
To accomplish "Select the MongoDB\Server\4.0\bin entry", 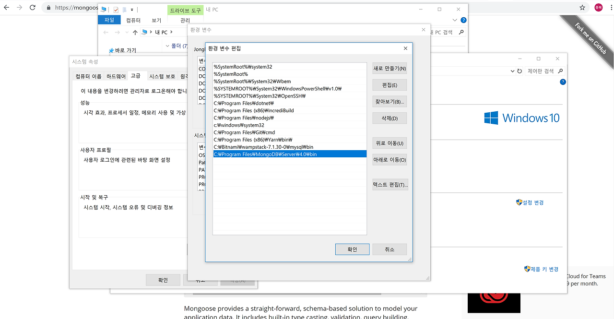I will point(290,154).
